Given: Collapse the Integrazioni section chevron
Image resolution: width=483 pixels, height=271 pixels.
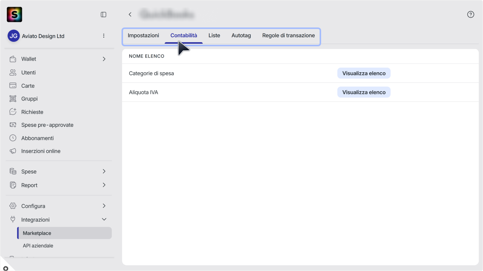Looking at the screenshot, I should [x=104, y=219].
